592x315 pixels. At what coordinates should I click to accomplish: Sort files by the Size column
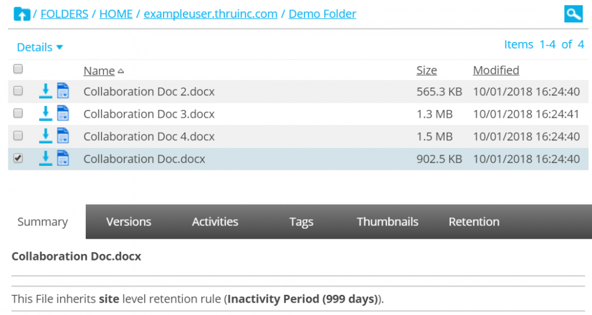[x=426, y=70]
